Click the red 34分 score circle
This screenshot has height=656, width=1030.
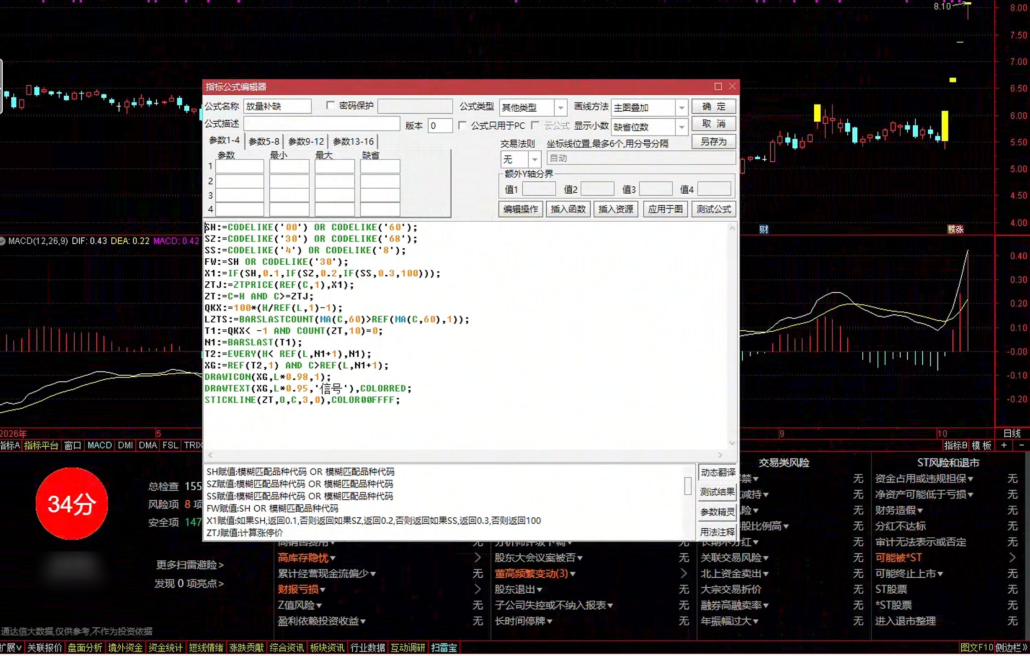pos(72,503)
